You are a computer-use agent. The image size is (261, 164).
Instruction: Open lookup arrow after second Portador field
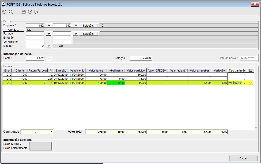(75, 34)
